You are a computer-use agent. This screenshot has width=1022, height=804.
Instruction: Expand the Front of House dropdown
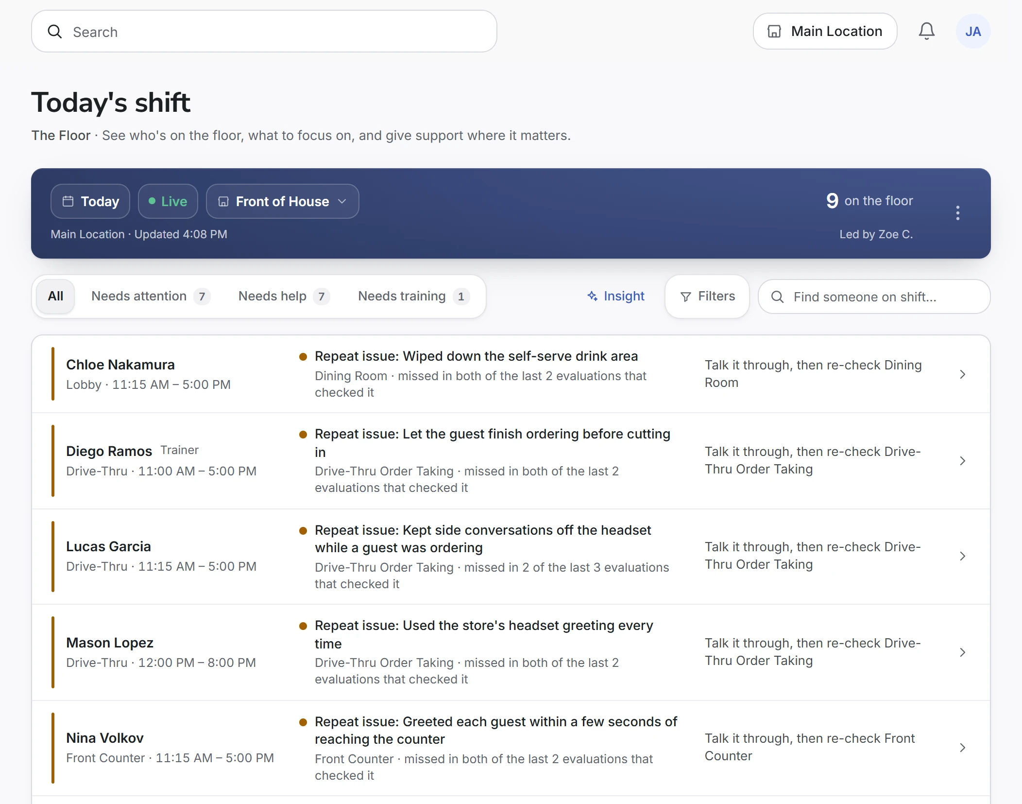(x=282, y=201)
